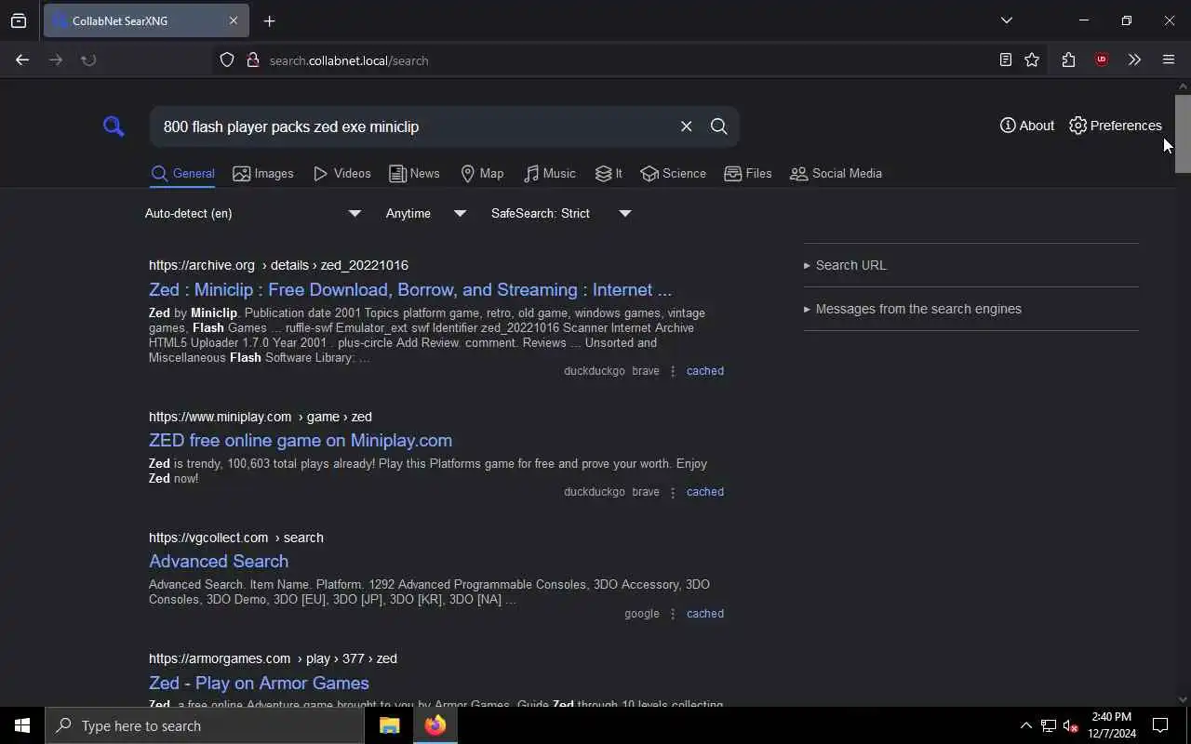The width and height of the screenshot is (1191, 744).
Task: Switch to the Files tab
Action: pyautogui.click(x=748, y=173)
